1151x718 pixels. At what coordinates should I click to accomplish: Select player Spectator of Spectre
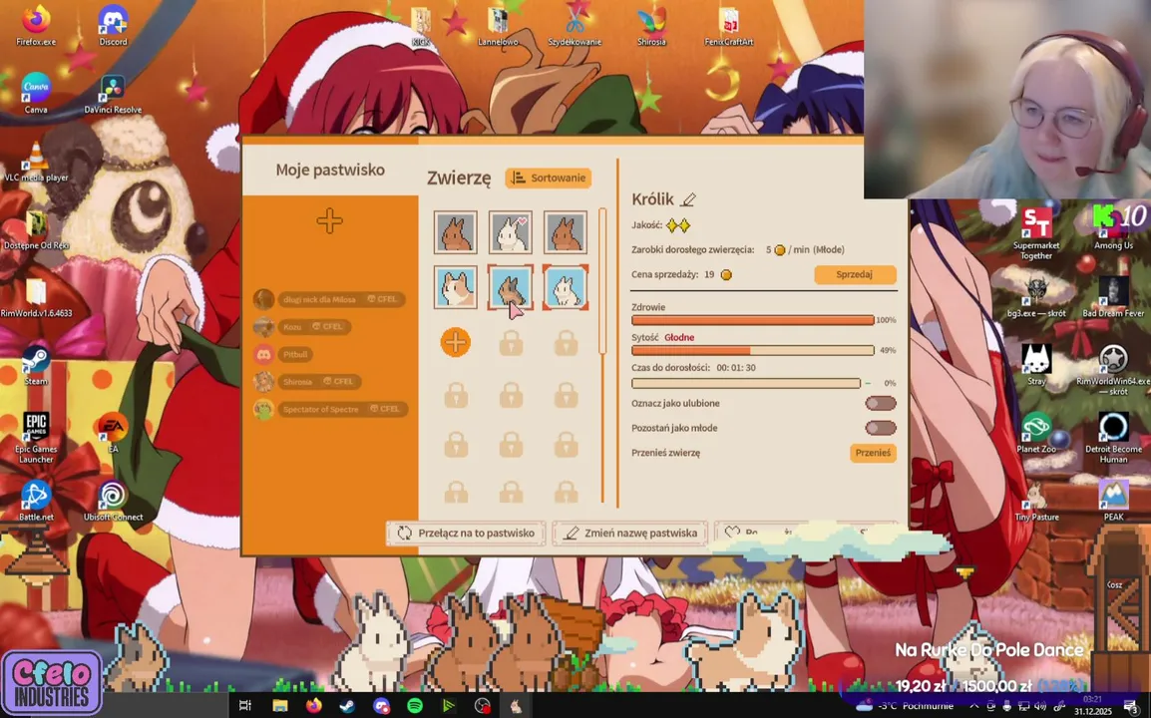click(331, 409)
